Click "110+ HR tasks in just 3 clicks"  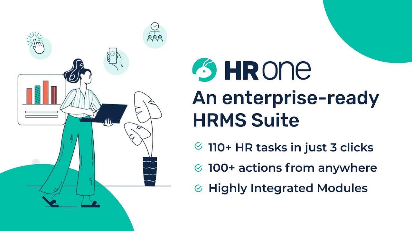291,147
